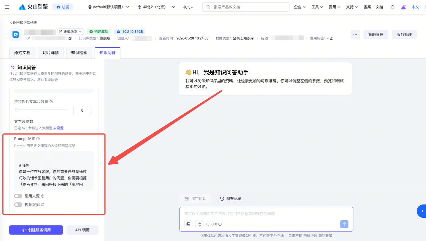Click the 创建服务调用 button
426x241 pixels.
coord(36,230)
